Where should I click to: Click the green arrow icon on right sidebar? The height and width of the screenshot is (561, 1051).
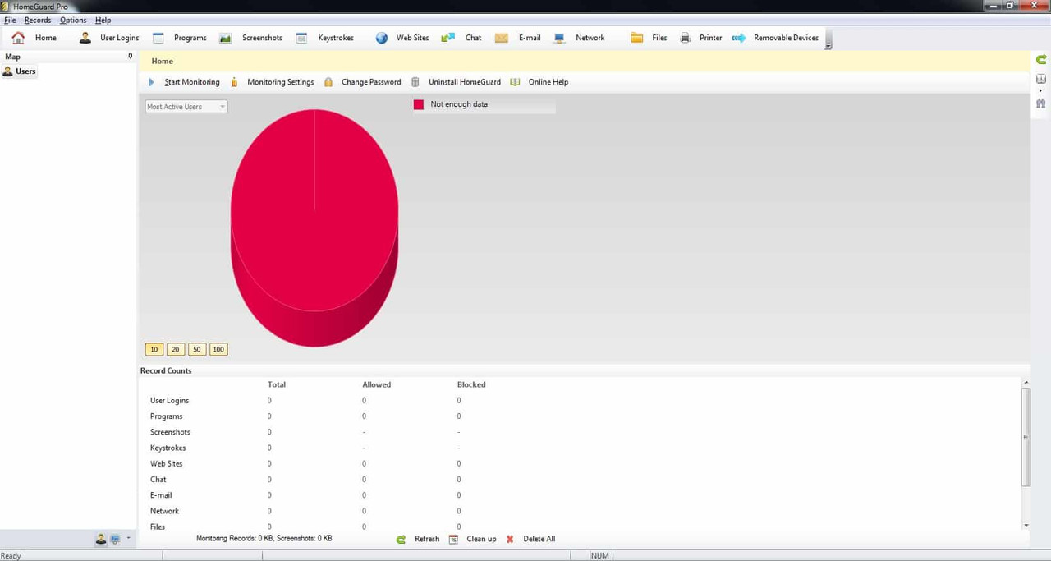(x=1041, y=59)
